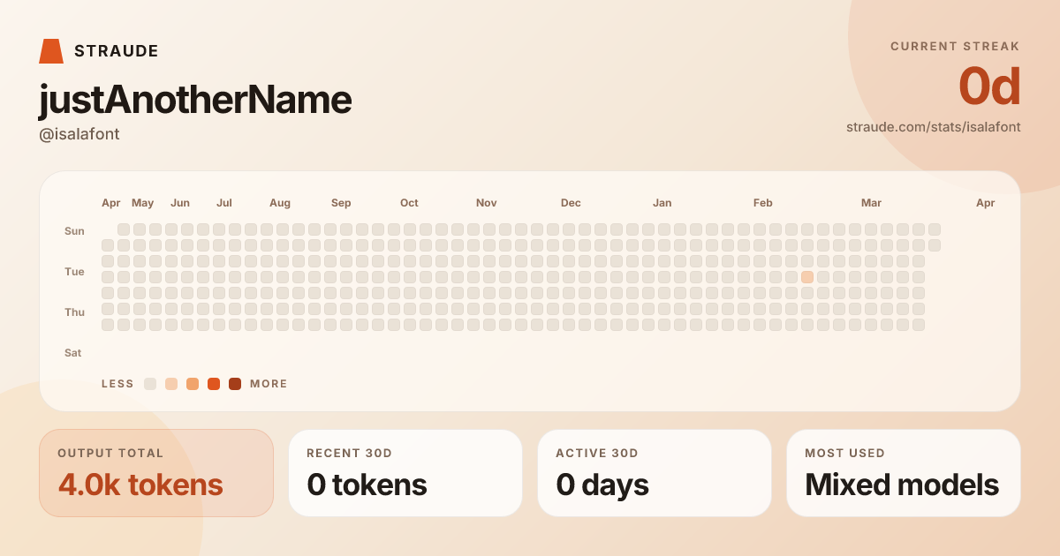Select the justAnotherName profile title
The image size is (1060, 556).
point(195,100)
